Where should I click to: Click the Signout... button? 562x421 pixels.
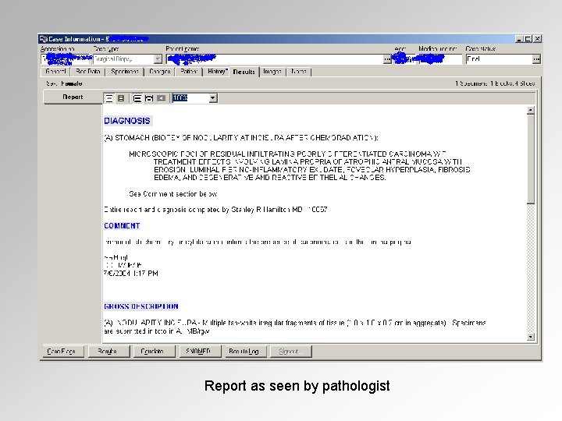(x=290, y=352)
